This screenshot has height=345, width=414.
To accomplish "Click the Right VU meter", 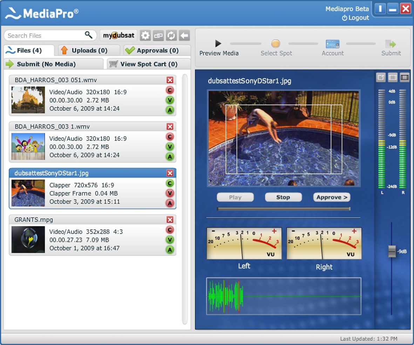I will point(324,243).
